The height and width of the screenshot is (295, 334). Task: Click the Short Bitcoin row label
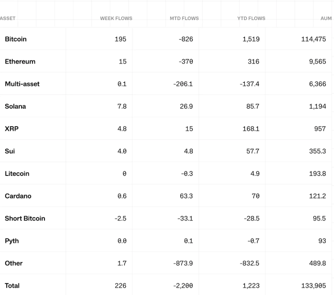click(x=25, y=219)
